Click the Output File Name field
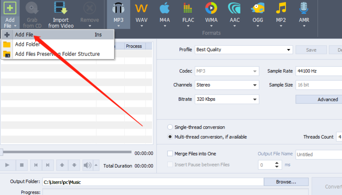 [x=319, y=155]
